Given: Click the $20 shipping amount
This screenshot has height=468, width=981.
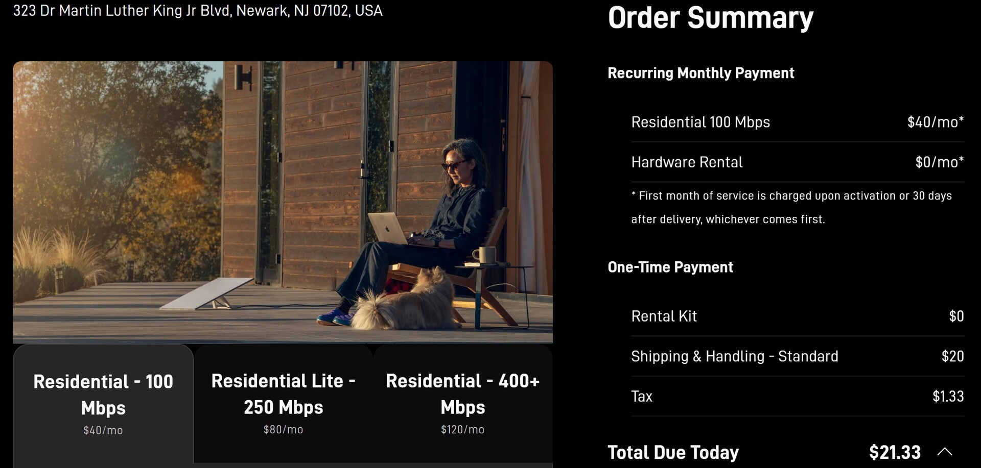Looking at the screenshot, I should (x=952, y=356).
